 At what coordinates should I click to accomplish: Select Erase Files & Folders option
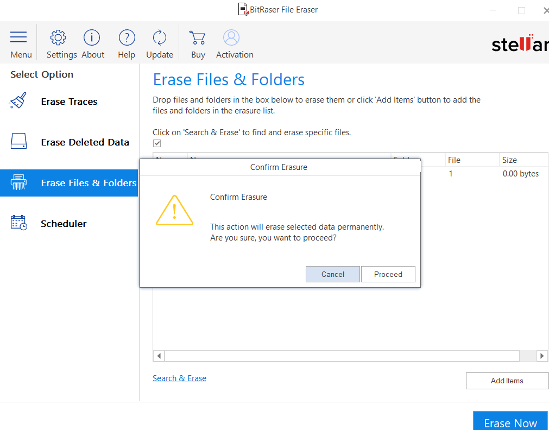click(x=69, y=183)
